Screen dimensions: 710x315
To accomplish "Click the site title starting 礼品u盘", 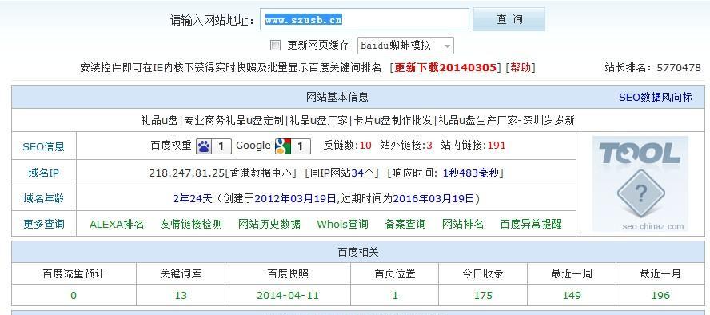I will click(x=357, y=121).
